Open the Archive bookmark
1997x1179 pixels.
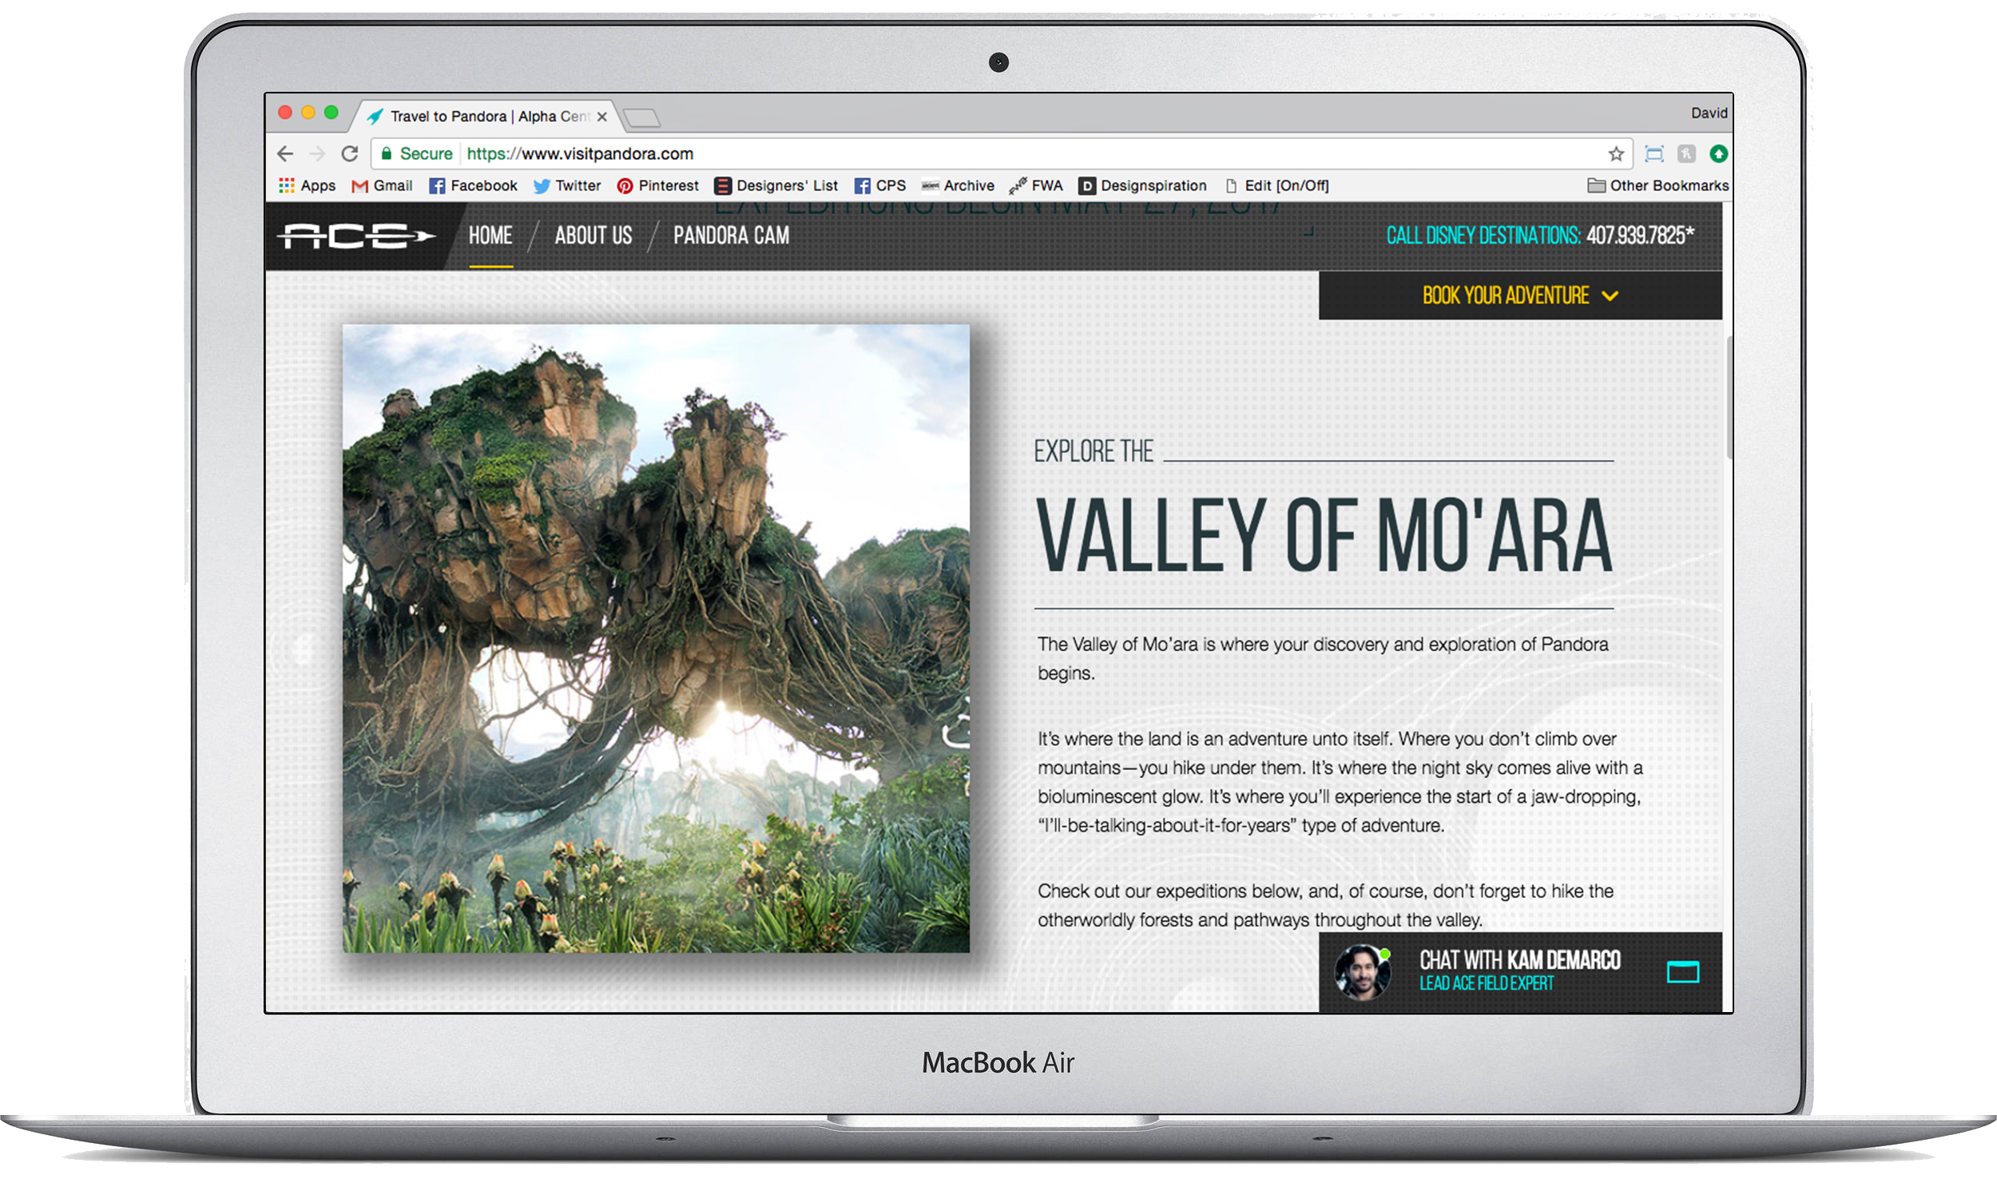click(958, 185)
